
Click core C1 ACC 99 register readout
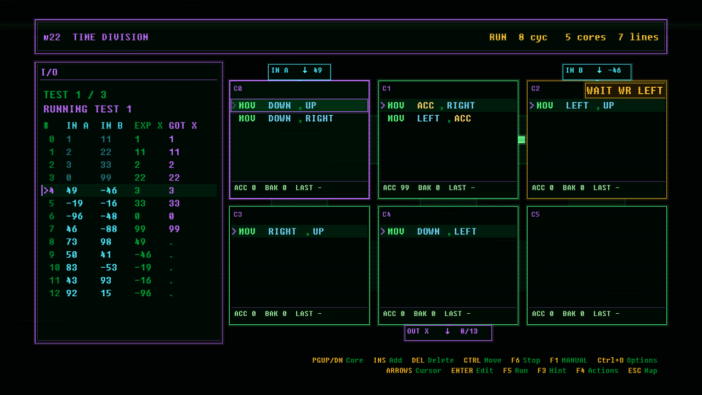pos(396,188)
